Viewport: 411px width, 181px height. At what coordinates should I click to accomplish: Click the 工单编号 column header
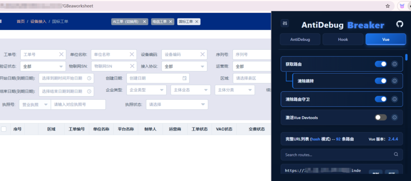pyautogui.click(x=77, y=129)
